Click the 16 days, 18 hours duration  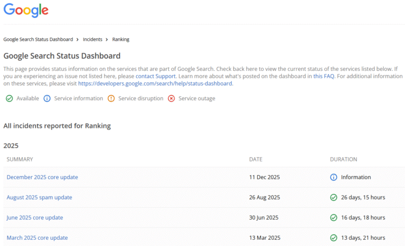click(x=363, y=218)
